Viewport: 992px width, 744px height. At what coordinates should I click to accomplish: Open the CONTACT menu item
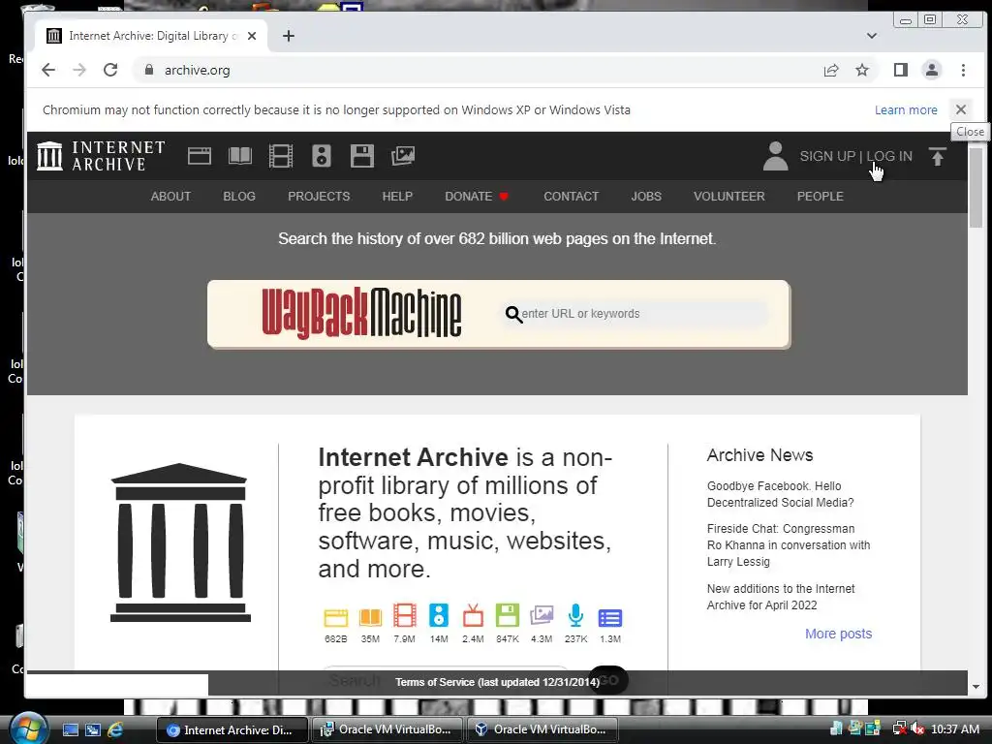coord(572,196)
